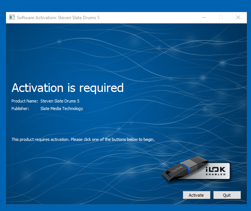Minimize the Software Activation window
This screenshot has width=251, height=211.
pos(204,17)
